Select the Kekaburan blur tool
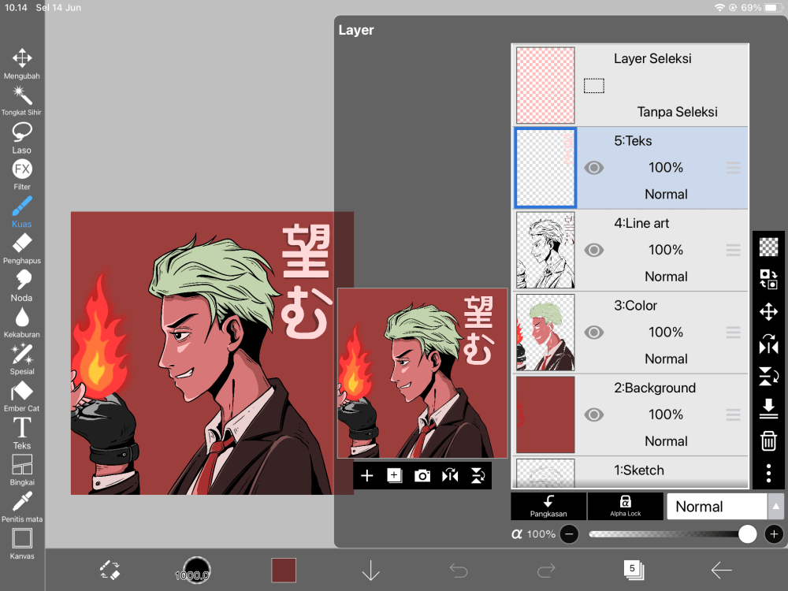The height and width of the screenshot is (591, 788). pyautogui.click(x=21, y=322)
